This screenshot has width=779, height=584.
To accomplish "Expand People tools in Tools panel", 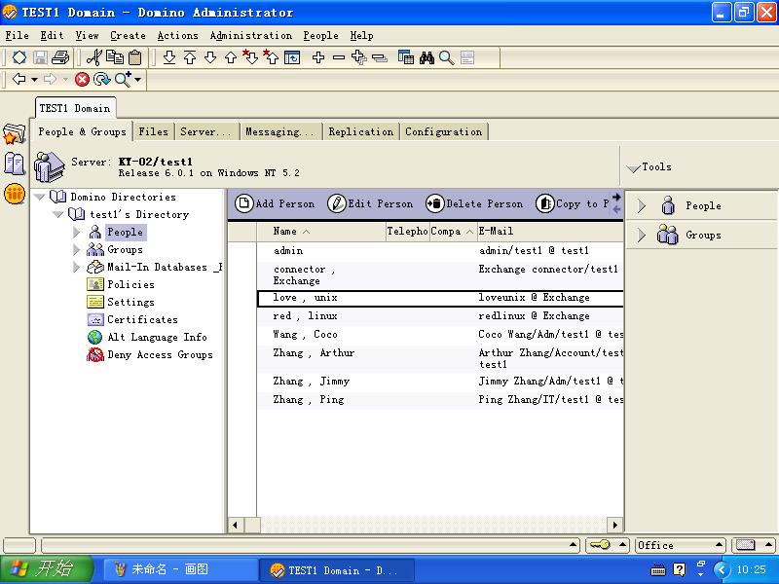I will click(642, 205).
